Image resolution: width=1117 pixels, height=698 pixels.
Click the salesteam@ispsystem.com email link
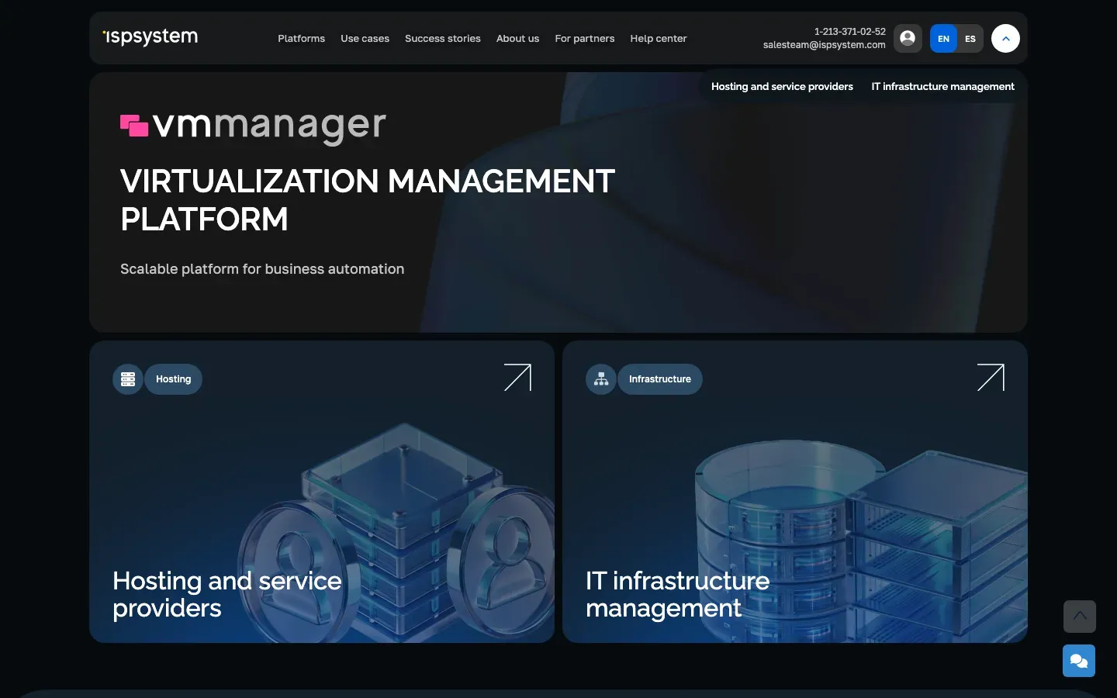coord(824,45)
